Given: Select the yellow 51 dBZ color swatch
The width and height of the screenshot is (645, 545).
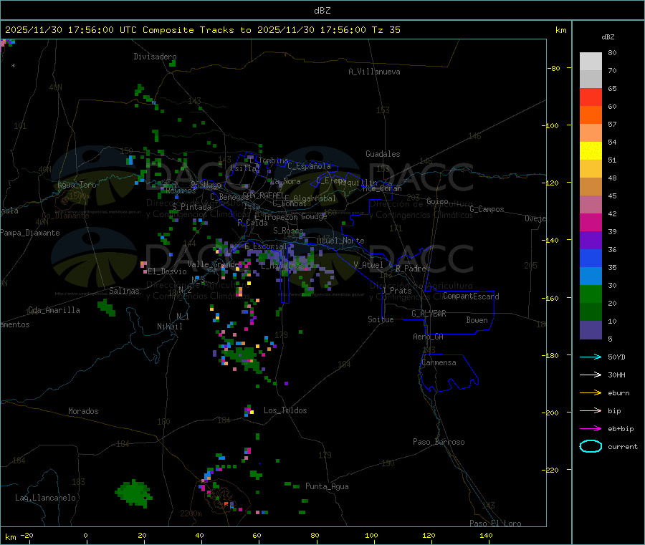Looking at the screenshot, I should pos(591,151).
